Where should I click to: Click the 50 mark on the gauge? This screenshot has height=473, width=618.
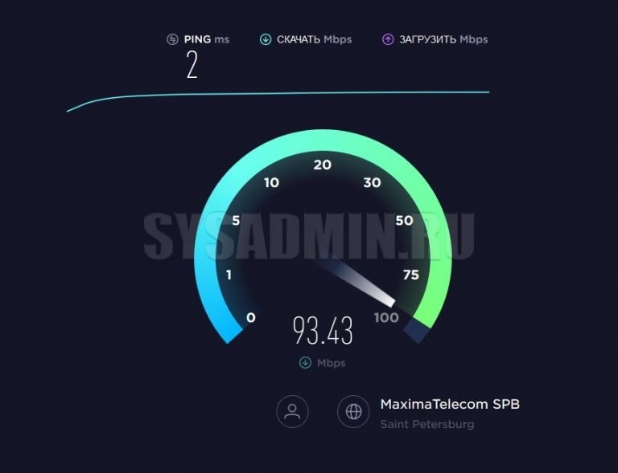coord(405,221)
